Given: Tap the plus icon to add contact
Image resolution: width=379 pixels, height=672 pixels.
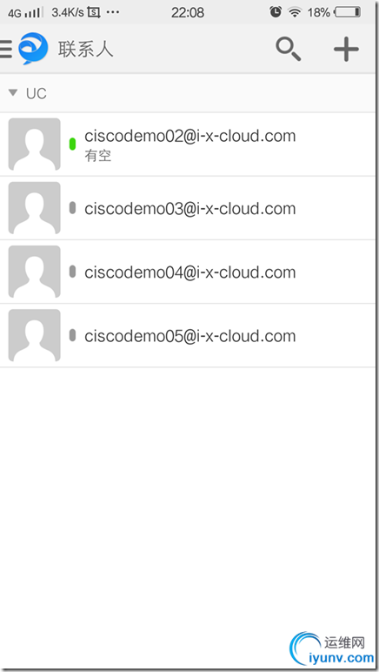Looking at the screenshot, I should point(346,50).
